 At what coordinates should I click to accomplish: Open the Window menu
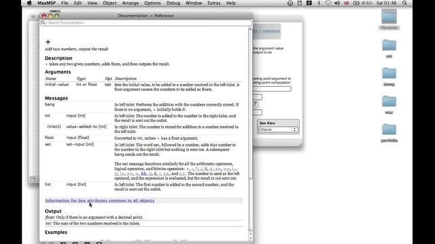(x=194, y=3)
